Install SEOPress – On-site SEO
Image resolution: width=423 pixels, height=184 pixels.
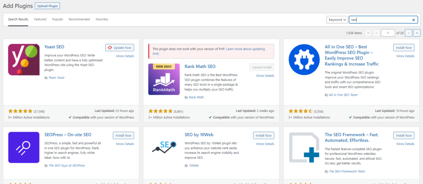123,135
